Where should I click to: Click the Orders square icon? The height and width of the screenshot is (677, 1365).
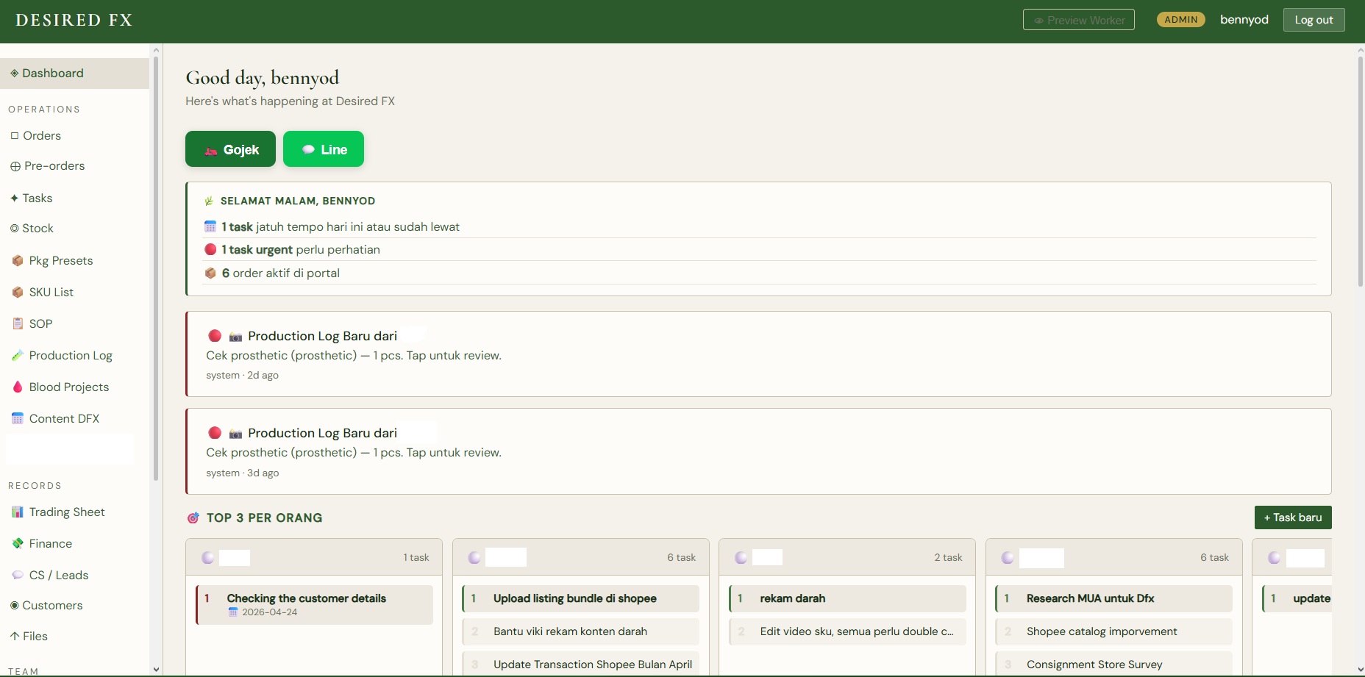[15, 136]
